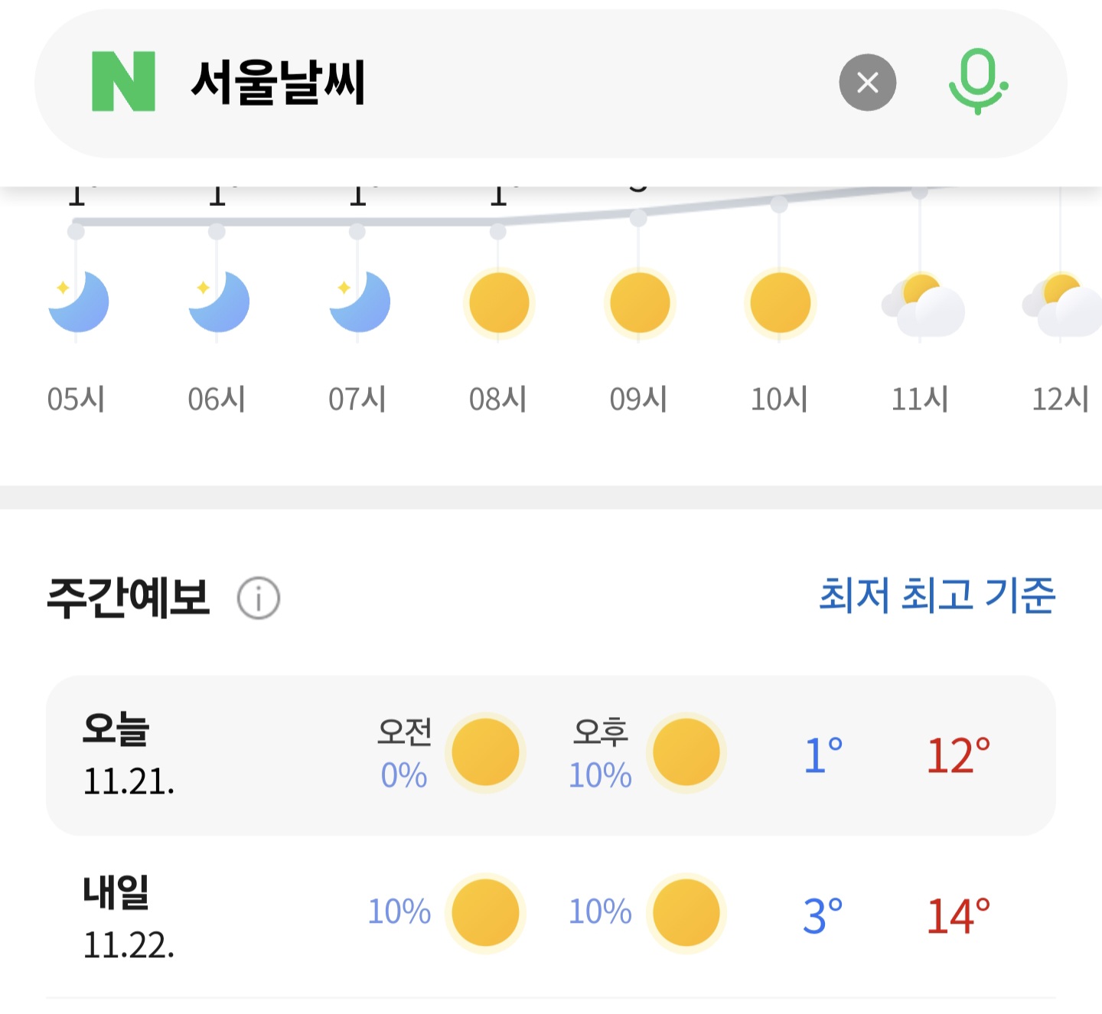Tap today's 오전 sun icon
Viewport: 1102px width, 1014px height.
[485, 752]
